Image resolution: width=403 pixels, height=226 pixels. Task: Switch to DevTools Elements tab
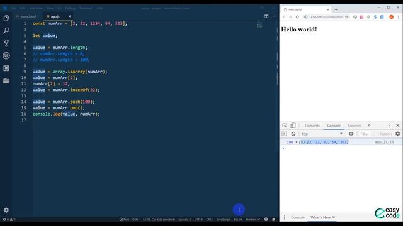pyautogui.click(x=312, y=126)
